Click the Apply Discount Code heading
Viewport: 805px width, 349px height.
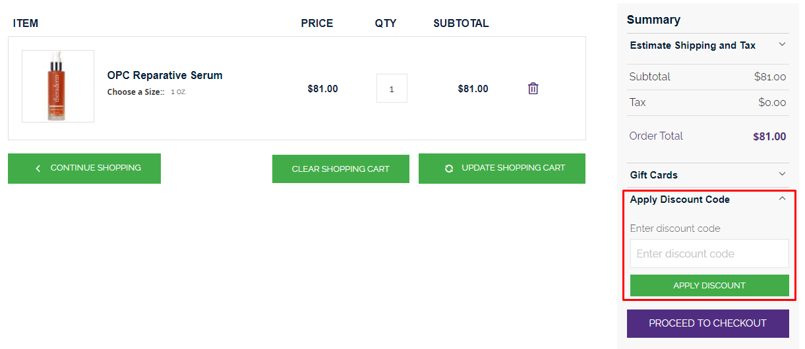[x=680, y=200]
